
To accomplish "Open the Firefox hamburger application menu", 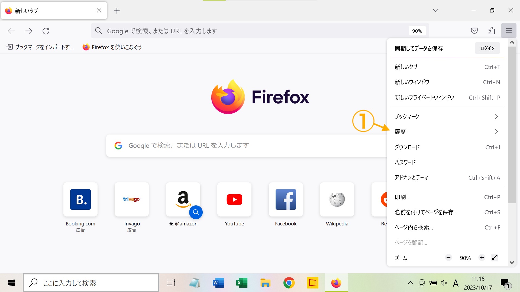I will pos(509,31).
